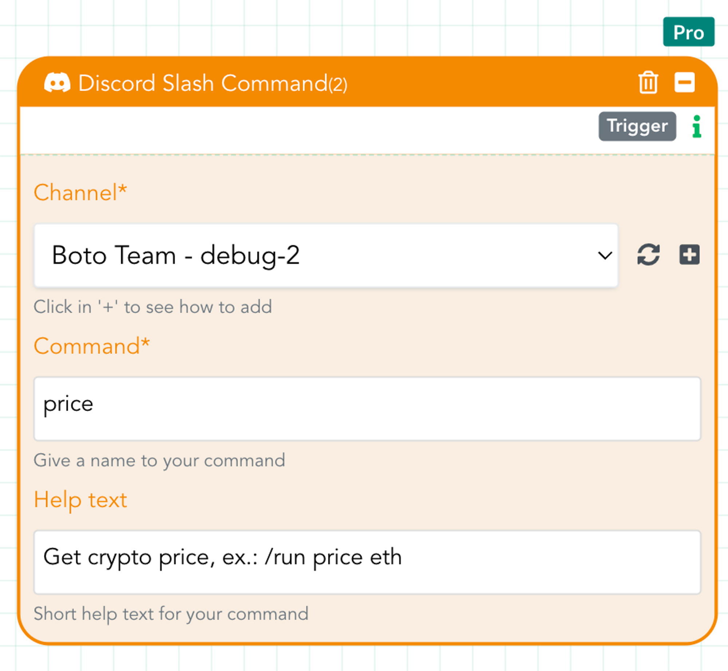Click the empty white strip left of the Trigger badge
This screenshot has width=728, height=671.
(291, 130)
